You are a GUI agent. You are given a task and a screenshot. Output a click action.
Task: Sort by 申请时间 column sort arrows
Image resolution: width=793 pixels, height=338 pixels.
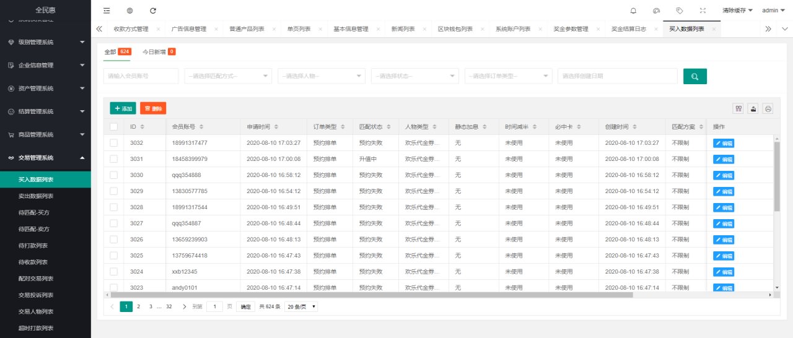[276, 127]
